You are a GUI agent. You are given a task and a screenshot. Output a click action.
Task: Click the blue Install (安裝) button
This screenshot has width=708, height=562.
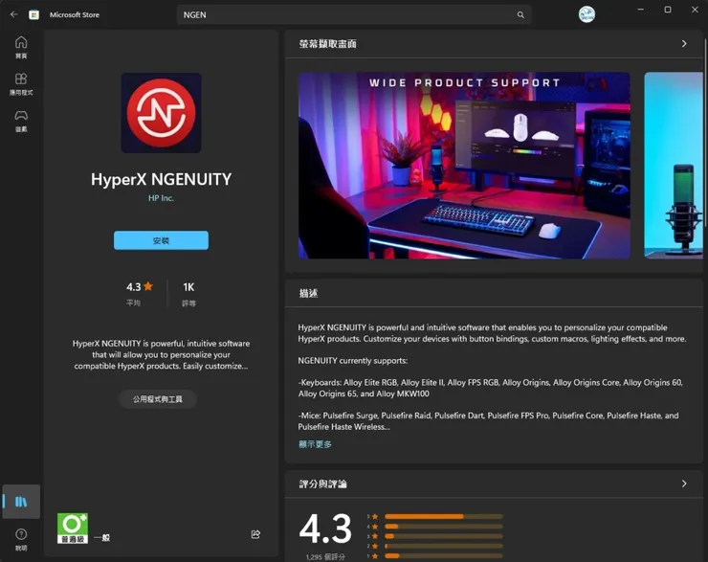[x=161, y=240]
